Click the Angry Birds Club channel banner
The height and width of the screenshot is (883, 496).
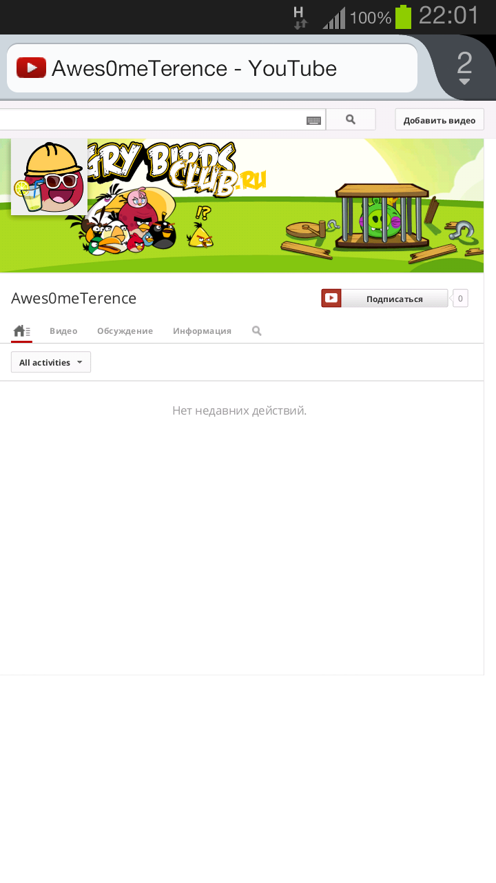pos(242,206)
